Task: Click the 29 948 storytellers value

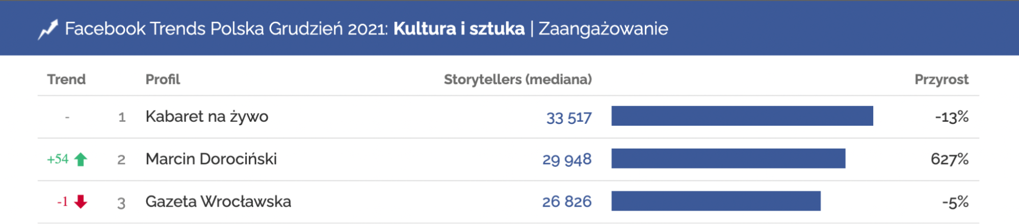Action: 567,160
